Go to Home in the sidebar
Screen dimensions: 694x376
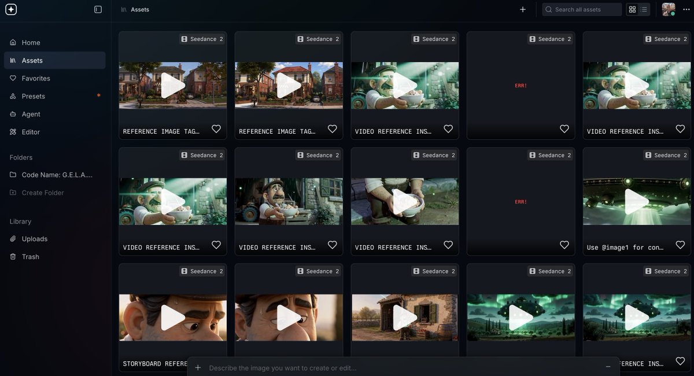(54, 42)
